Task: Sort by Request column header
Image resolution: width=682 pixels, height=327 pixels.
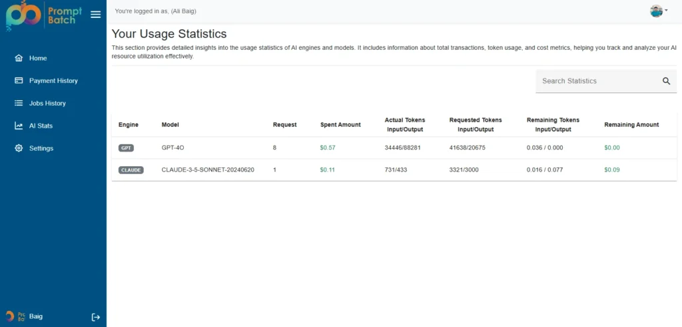Action: (x=285, y=125)
